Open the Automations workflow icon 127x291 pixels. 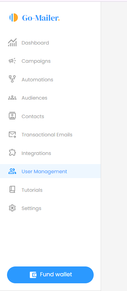click(12, 79)
